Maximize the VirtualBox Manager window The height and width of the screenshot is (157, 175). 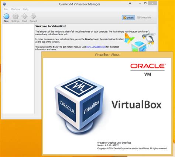click(145, 3)
